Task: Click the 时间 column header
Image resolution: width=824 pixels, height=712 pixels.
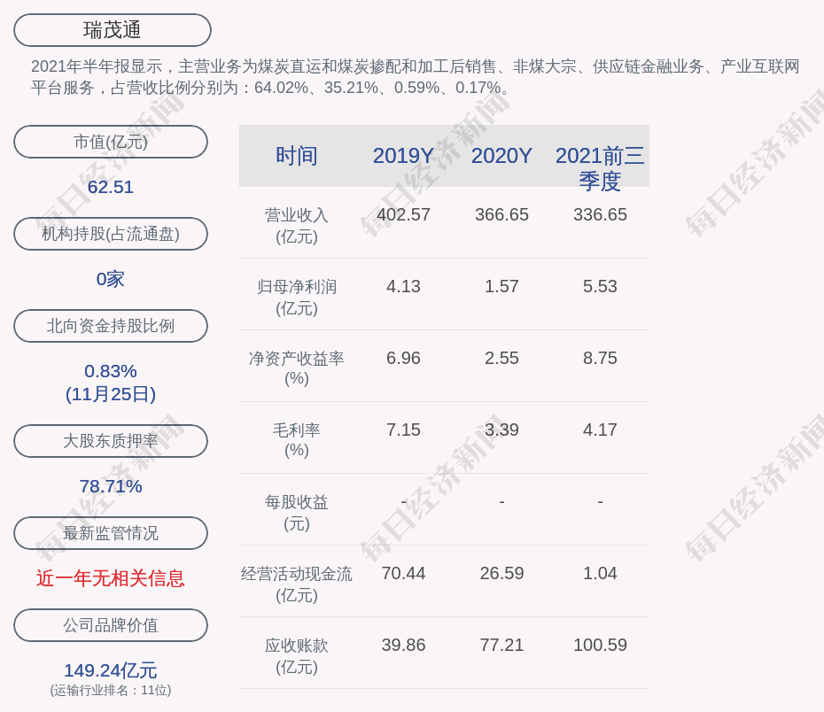Action: (296, 156)
